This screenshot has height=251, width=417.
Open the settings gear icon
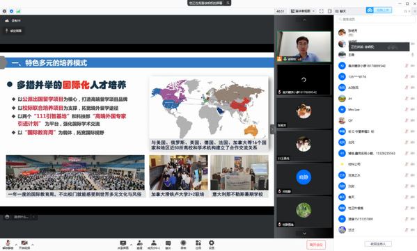point(212,245)
